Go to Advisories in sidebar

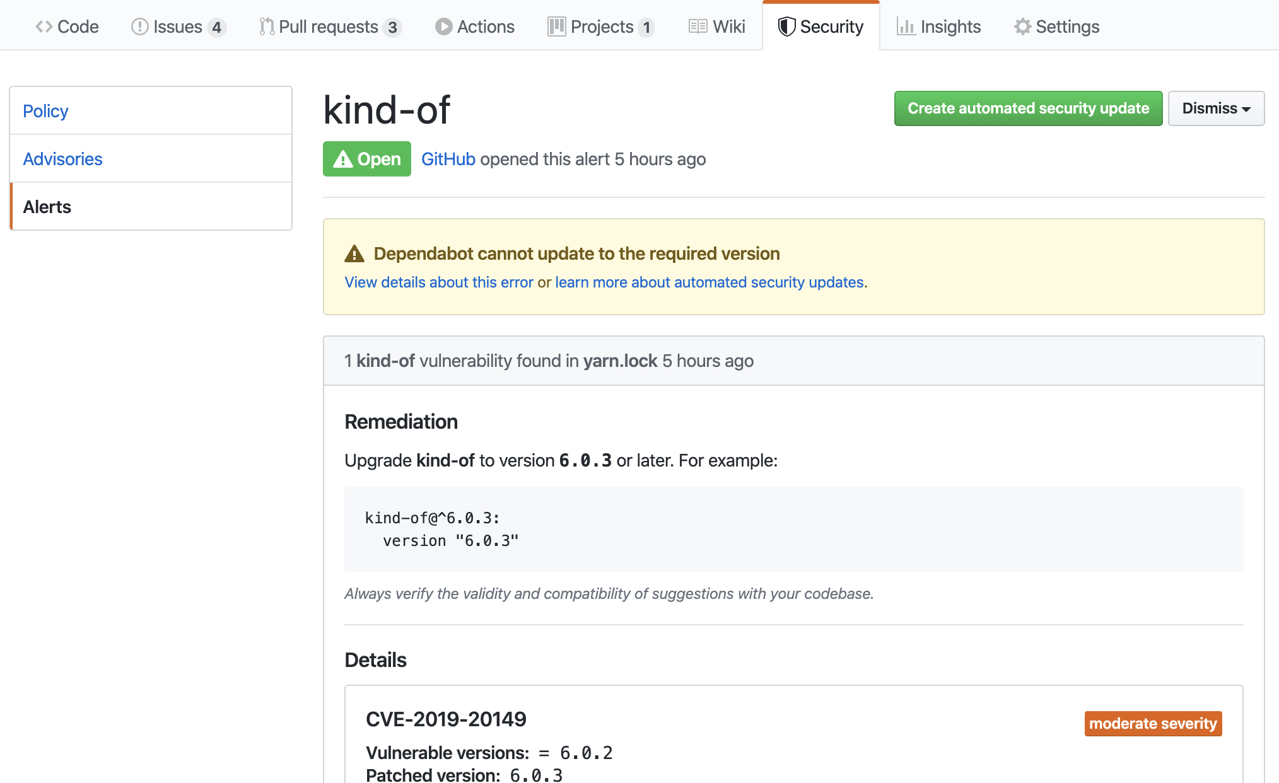62,159
